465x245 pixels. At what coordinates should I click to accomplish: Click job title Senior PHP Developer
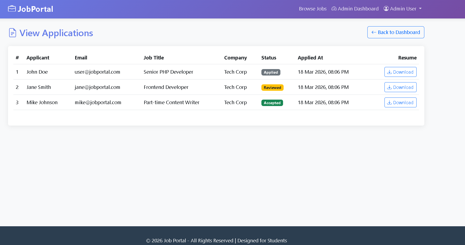coord(168,72)
